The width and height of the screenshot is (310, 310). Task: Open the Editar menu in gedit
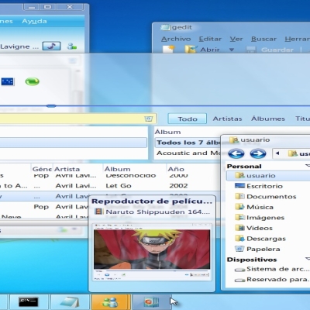click(x=210, y=39)
